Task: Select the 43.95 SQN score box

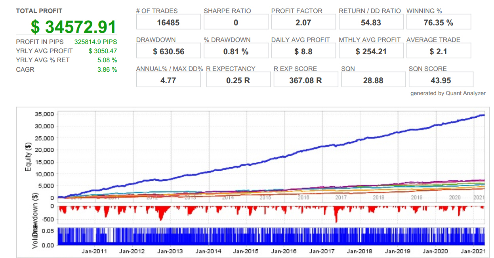Action: (441, 80)
